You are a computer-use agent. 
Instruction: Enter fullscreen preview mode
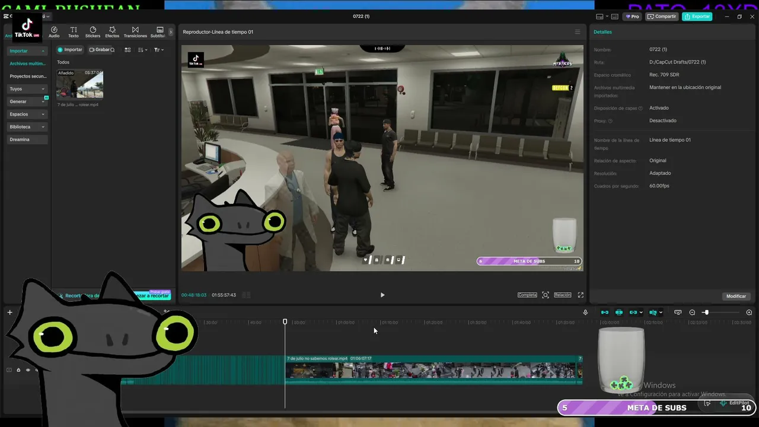[581, 295]
